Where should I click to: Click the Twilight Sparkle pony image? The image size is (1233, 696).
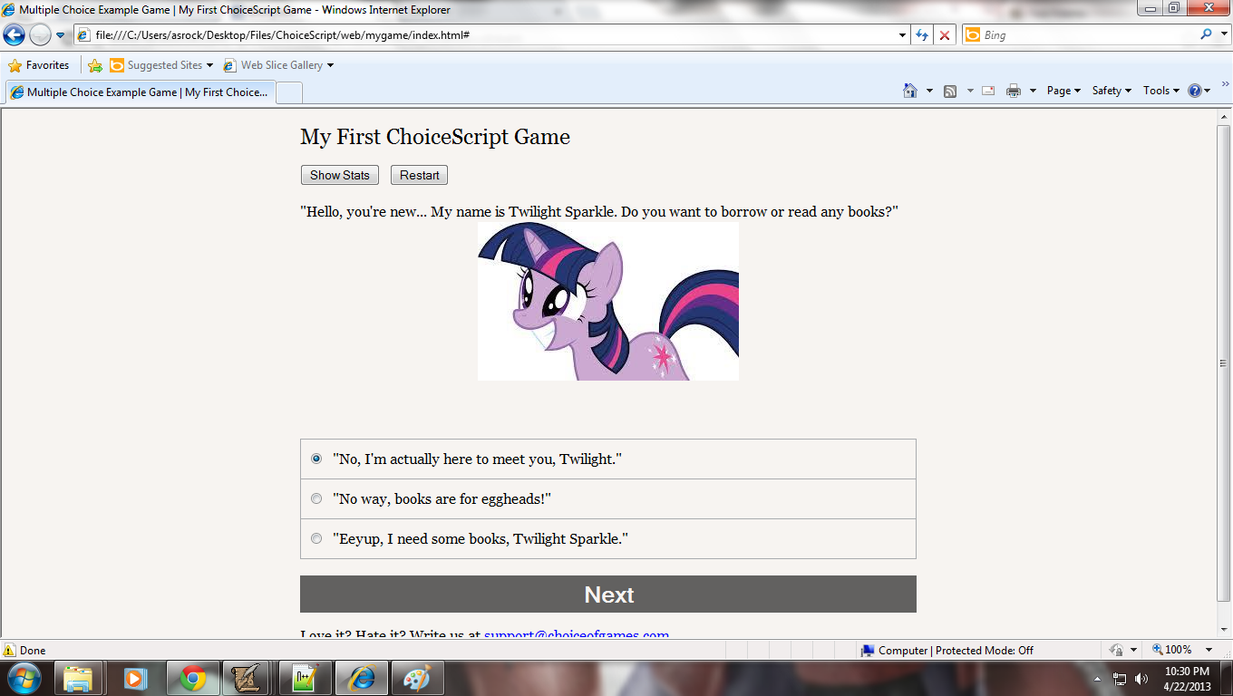click(608, 301)
